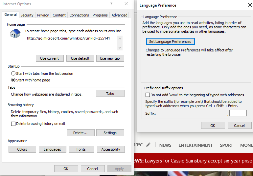Click the Use new tab button

coord(110,58)
